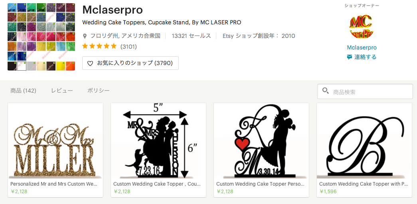Click the Mclaserpro shop color-swatch logo

click(41, 37)
